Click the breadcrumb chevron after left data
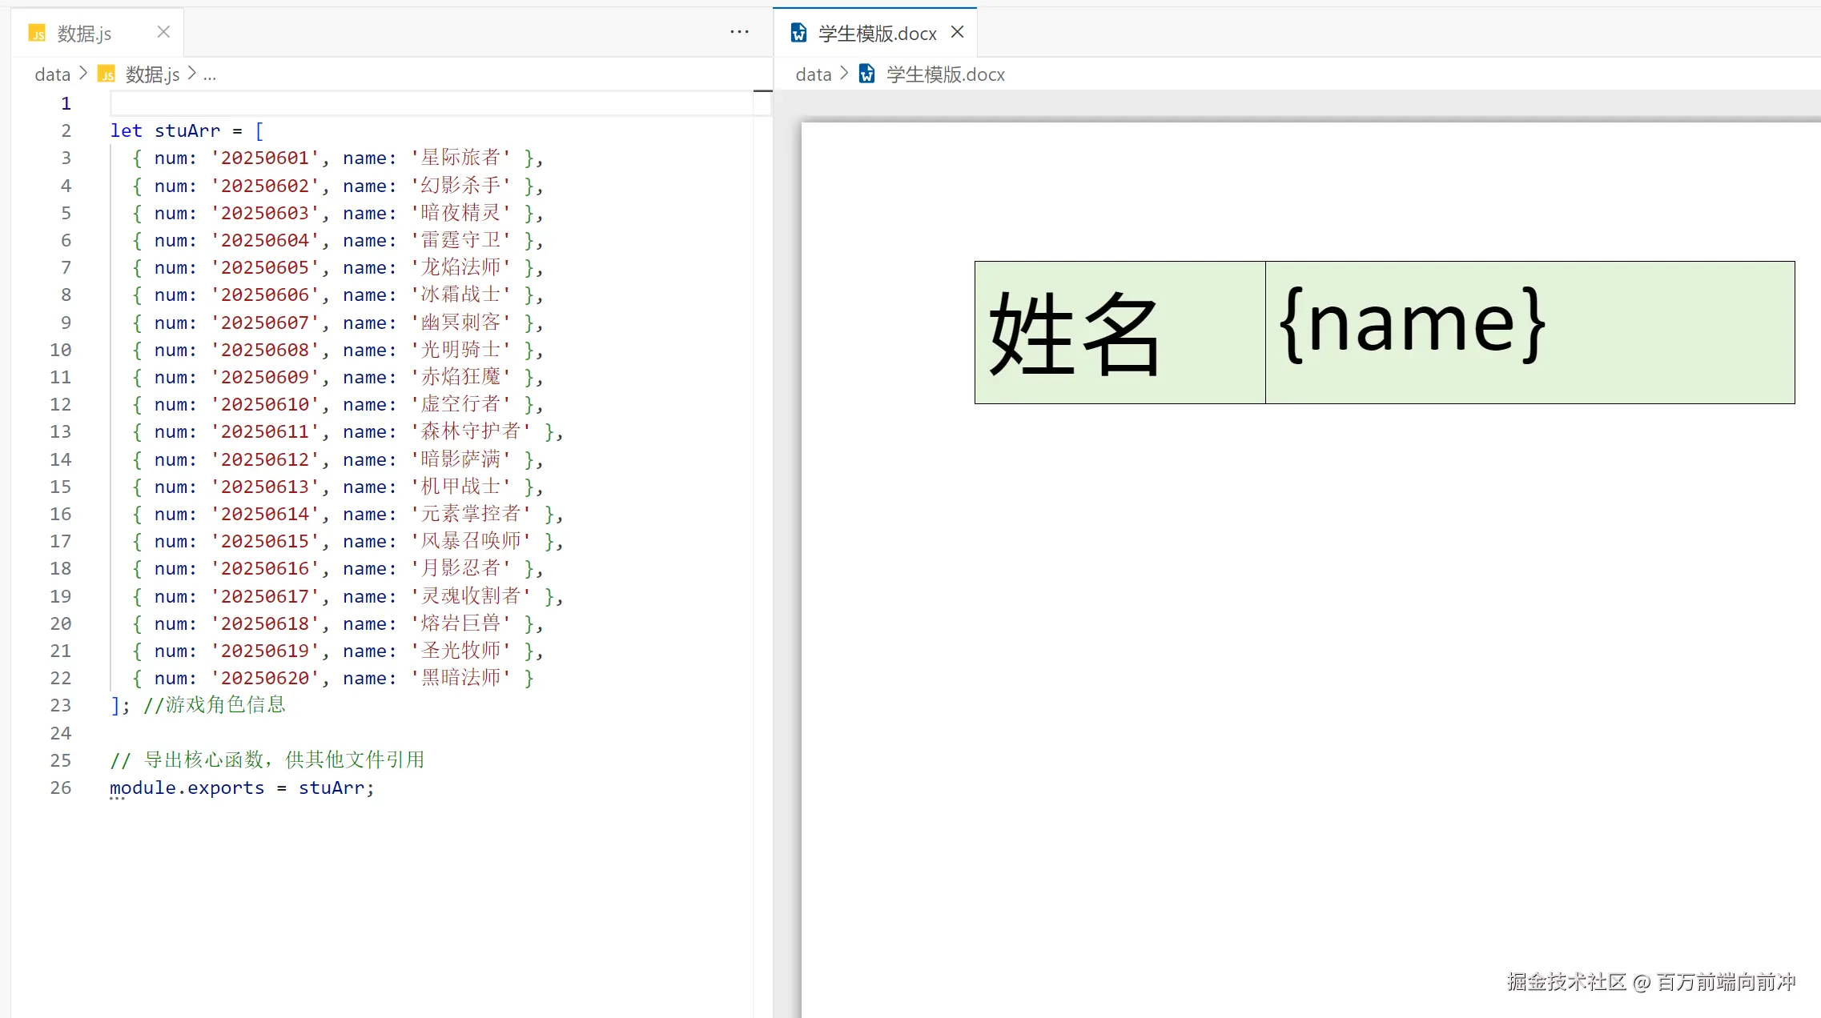Screen dimensions: 1821x1018 83,74
